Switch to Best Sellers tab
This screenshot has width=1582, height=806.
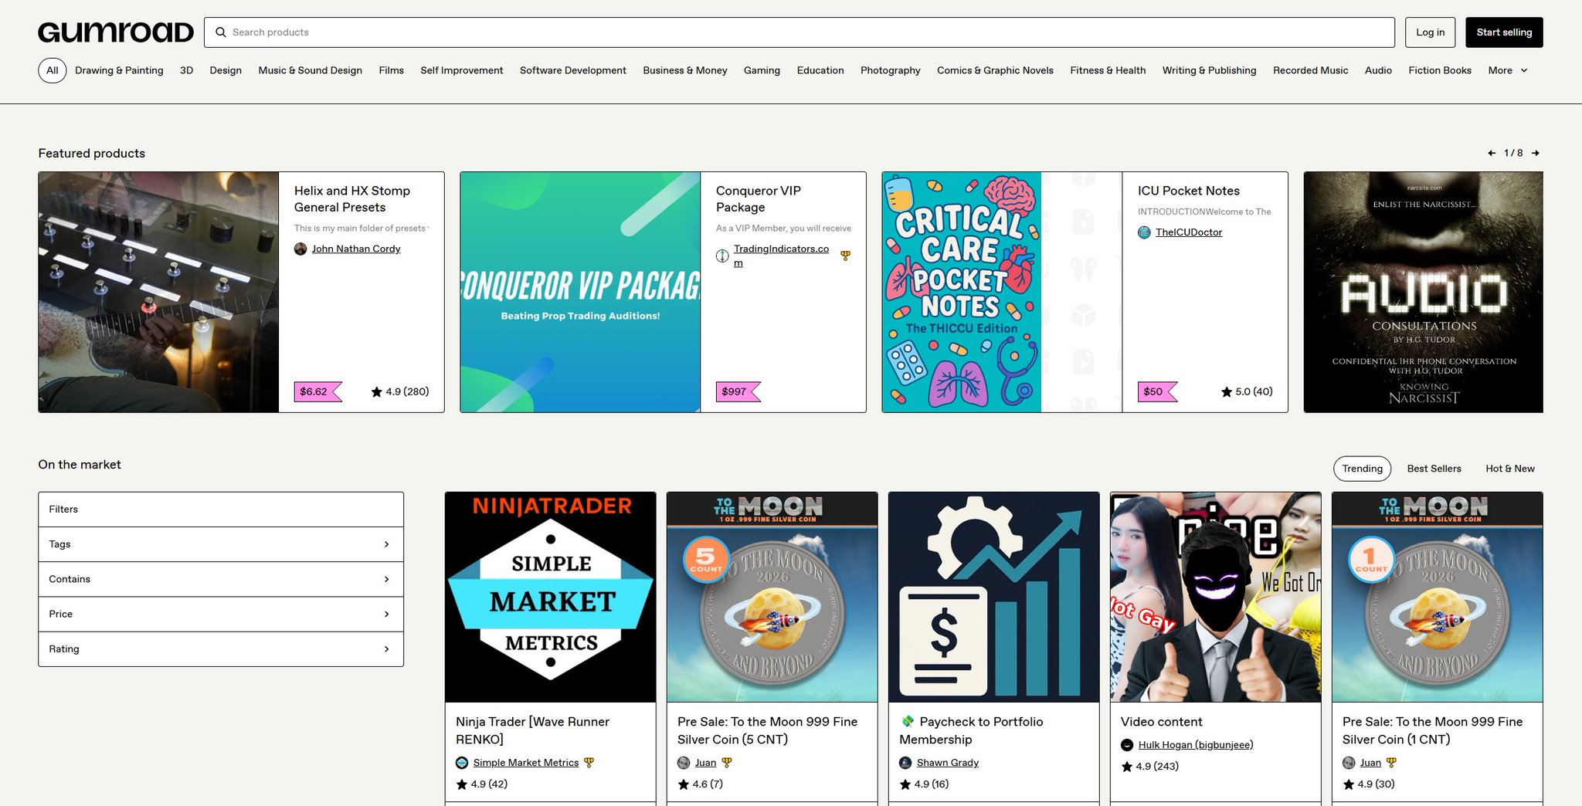click(1434, 469)
